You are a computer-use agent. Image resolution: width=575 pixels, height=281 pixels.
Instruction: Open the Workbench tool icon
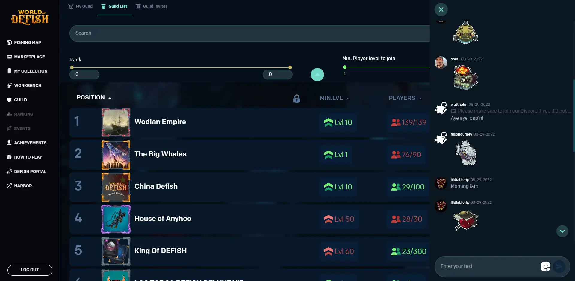(x=9, y=85)
